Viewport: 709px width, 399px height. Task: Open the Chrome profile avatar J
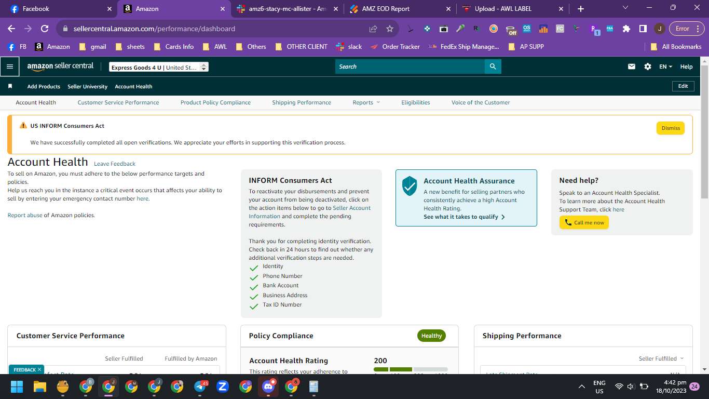659,29
